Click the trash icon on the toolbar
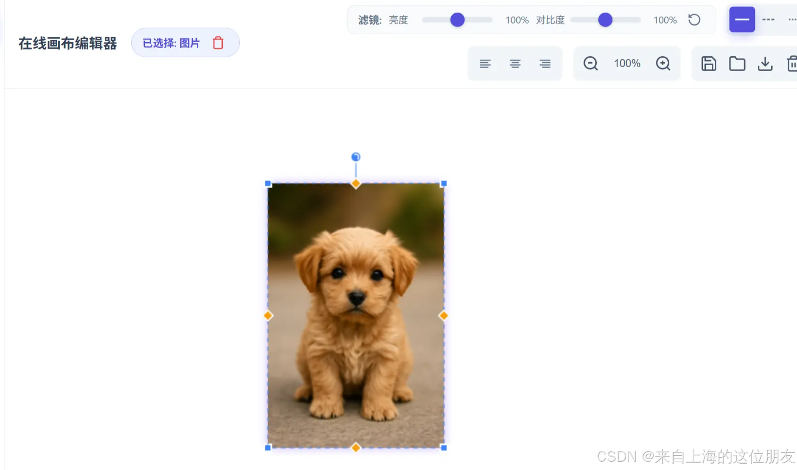Viewport: 797px width, 470px height. tap(792, 63)
